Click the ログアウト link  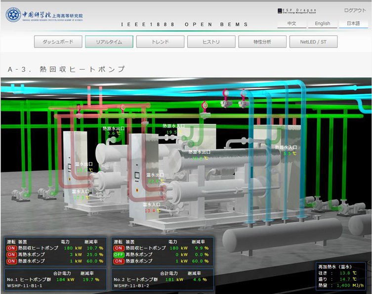tap(355, 10)
